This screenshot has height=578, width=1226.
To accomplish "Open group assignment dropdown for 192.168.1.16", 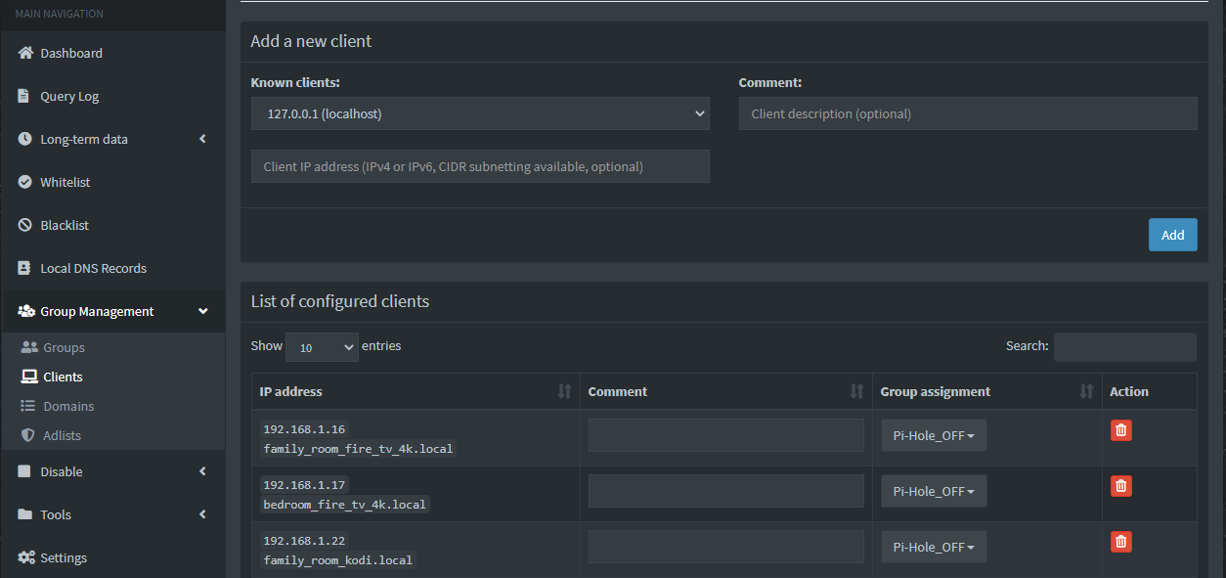I will pos(934,436).
